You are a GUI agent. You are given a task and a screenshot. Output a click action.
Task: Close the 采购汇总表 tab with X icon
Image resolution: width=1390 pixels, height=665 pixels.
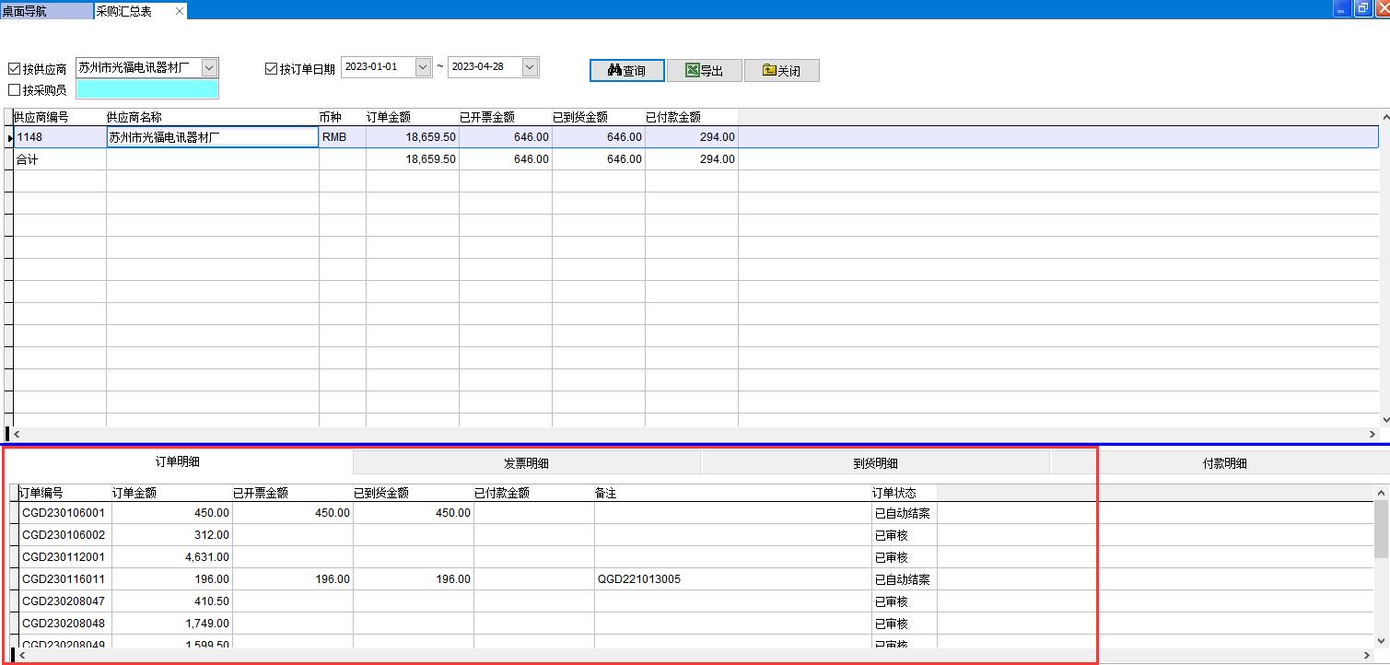180,11
